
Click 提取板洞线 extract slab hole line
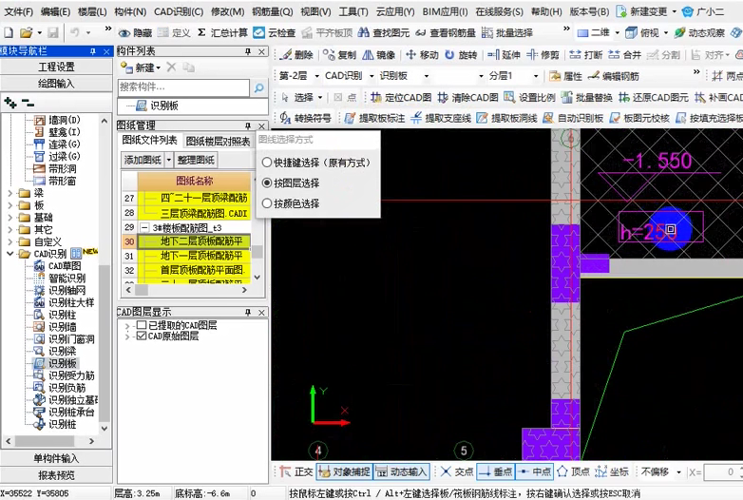click(x=507, y=118)
